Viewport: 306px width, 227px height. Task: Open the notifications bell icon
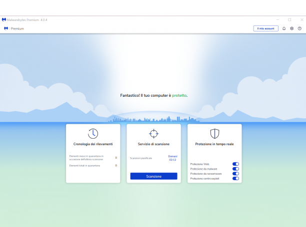pyautogui.click(x=284, y=28)
